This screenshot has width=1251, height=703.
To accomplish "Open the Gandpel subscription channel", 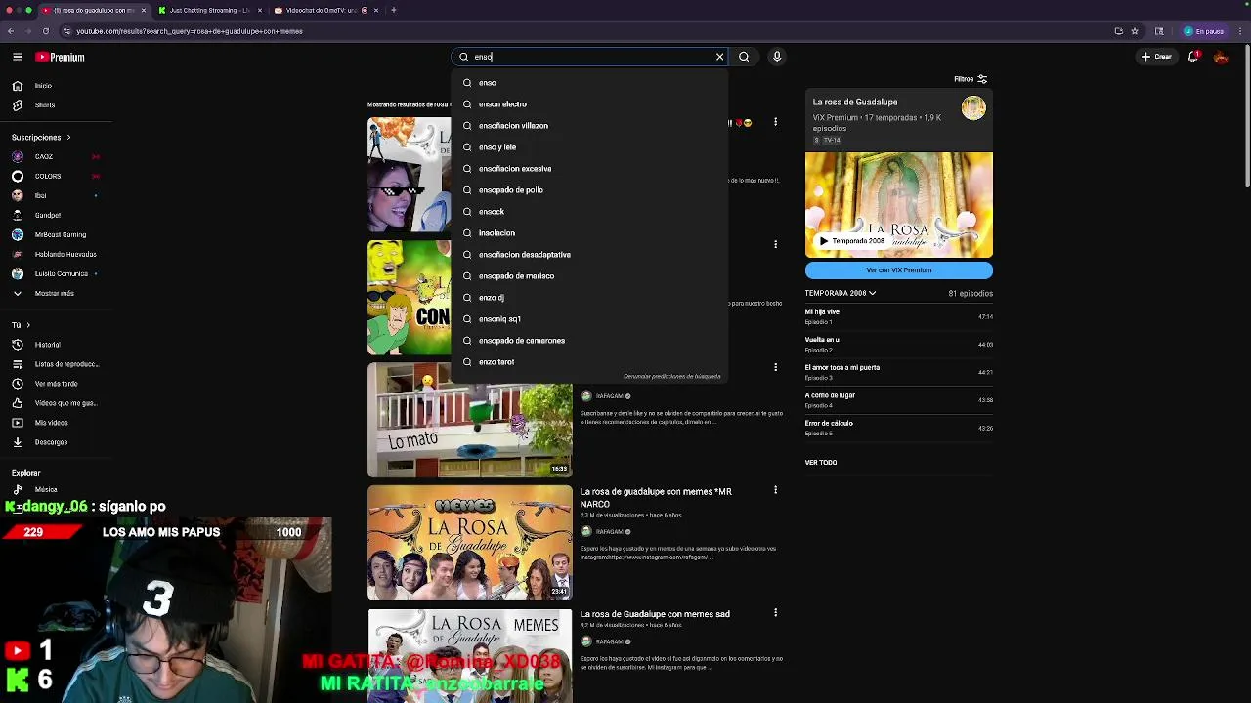I will [x=55, y=216].
